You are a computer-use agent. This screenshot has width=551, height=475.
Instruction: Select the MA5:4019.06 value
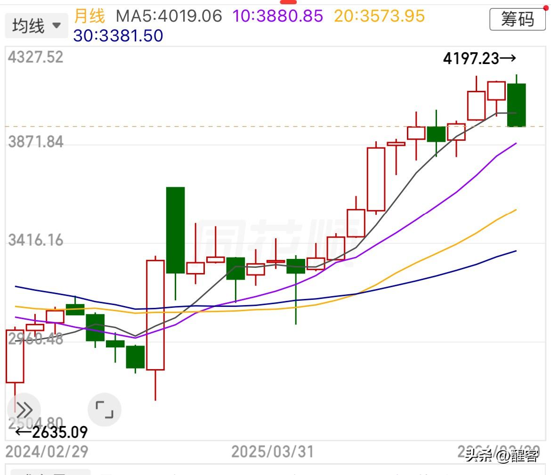(x=169, y=16)
